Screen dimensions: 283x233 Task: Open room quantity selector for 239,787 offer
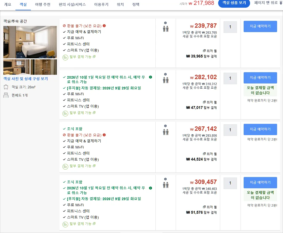[230, 27]
